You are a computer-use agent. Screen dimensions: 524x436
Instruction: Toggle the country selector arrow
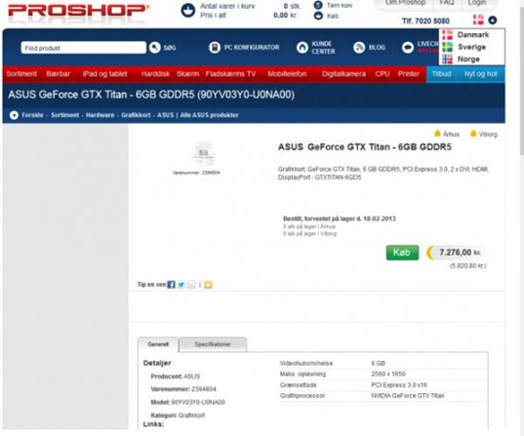[493, 20]
